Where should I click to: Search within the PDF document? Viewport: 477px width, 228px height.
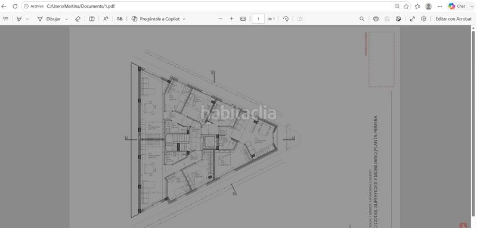pos(362,19)
